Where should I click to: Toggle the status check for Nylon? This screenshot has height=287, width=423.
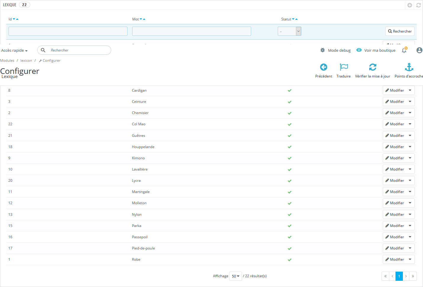pos(290,214)
